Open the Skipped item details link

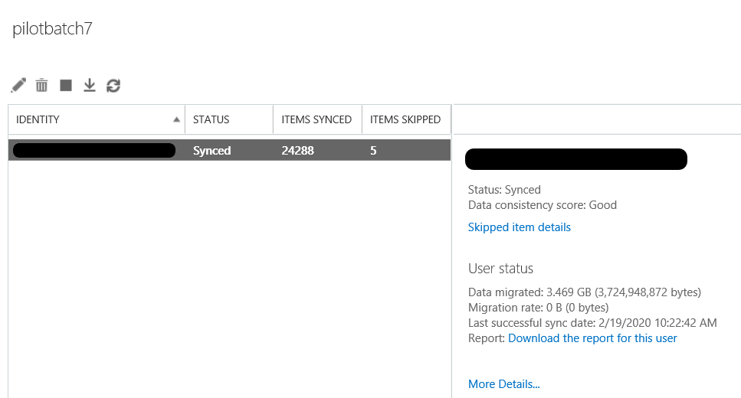[520, 227]
